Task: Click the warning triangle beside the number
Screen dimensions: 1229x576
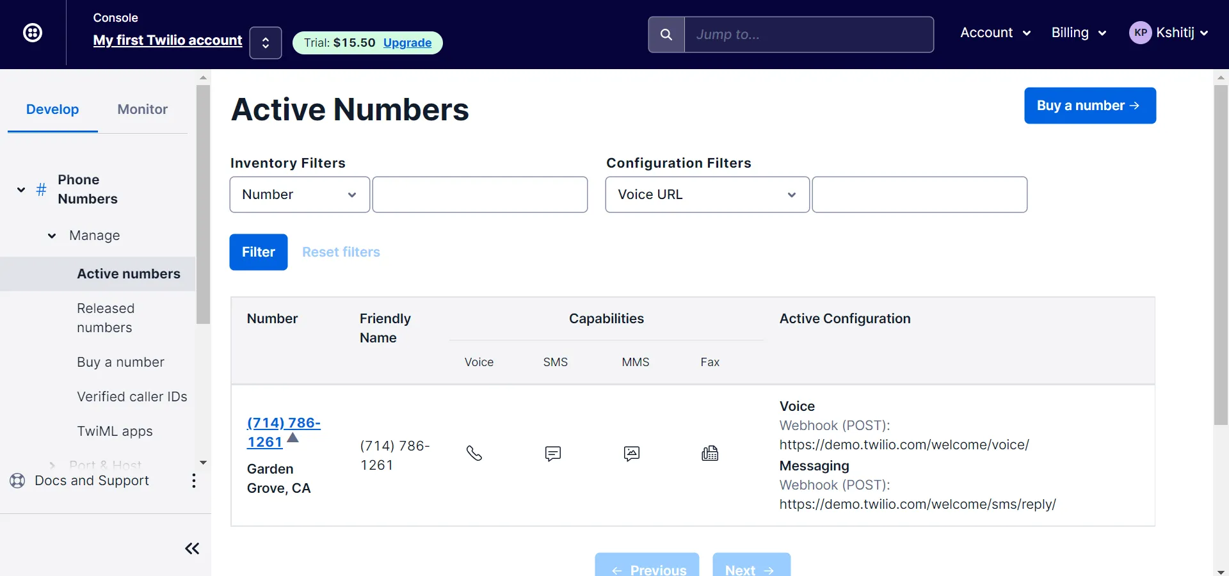Action: (x=293, y=438)
